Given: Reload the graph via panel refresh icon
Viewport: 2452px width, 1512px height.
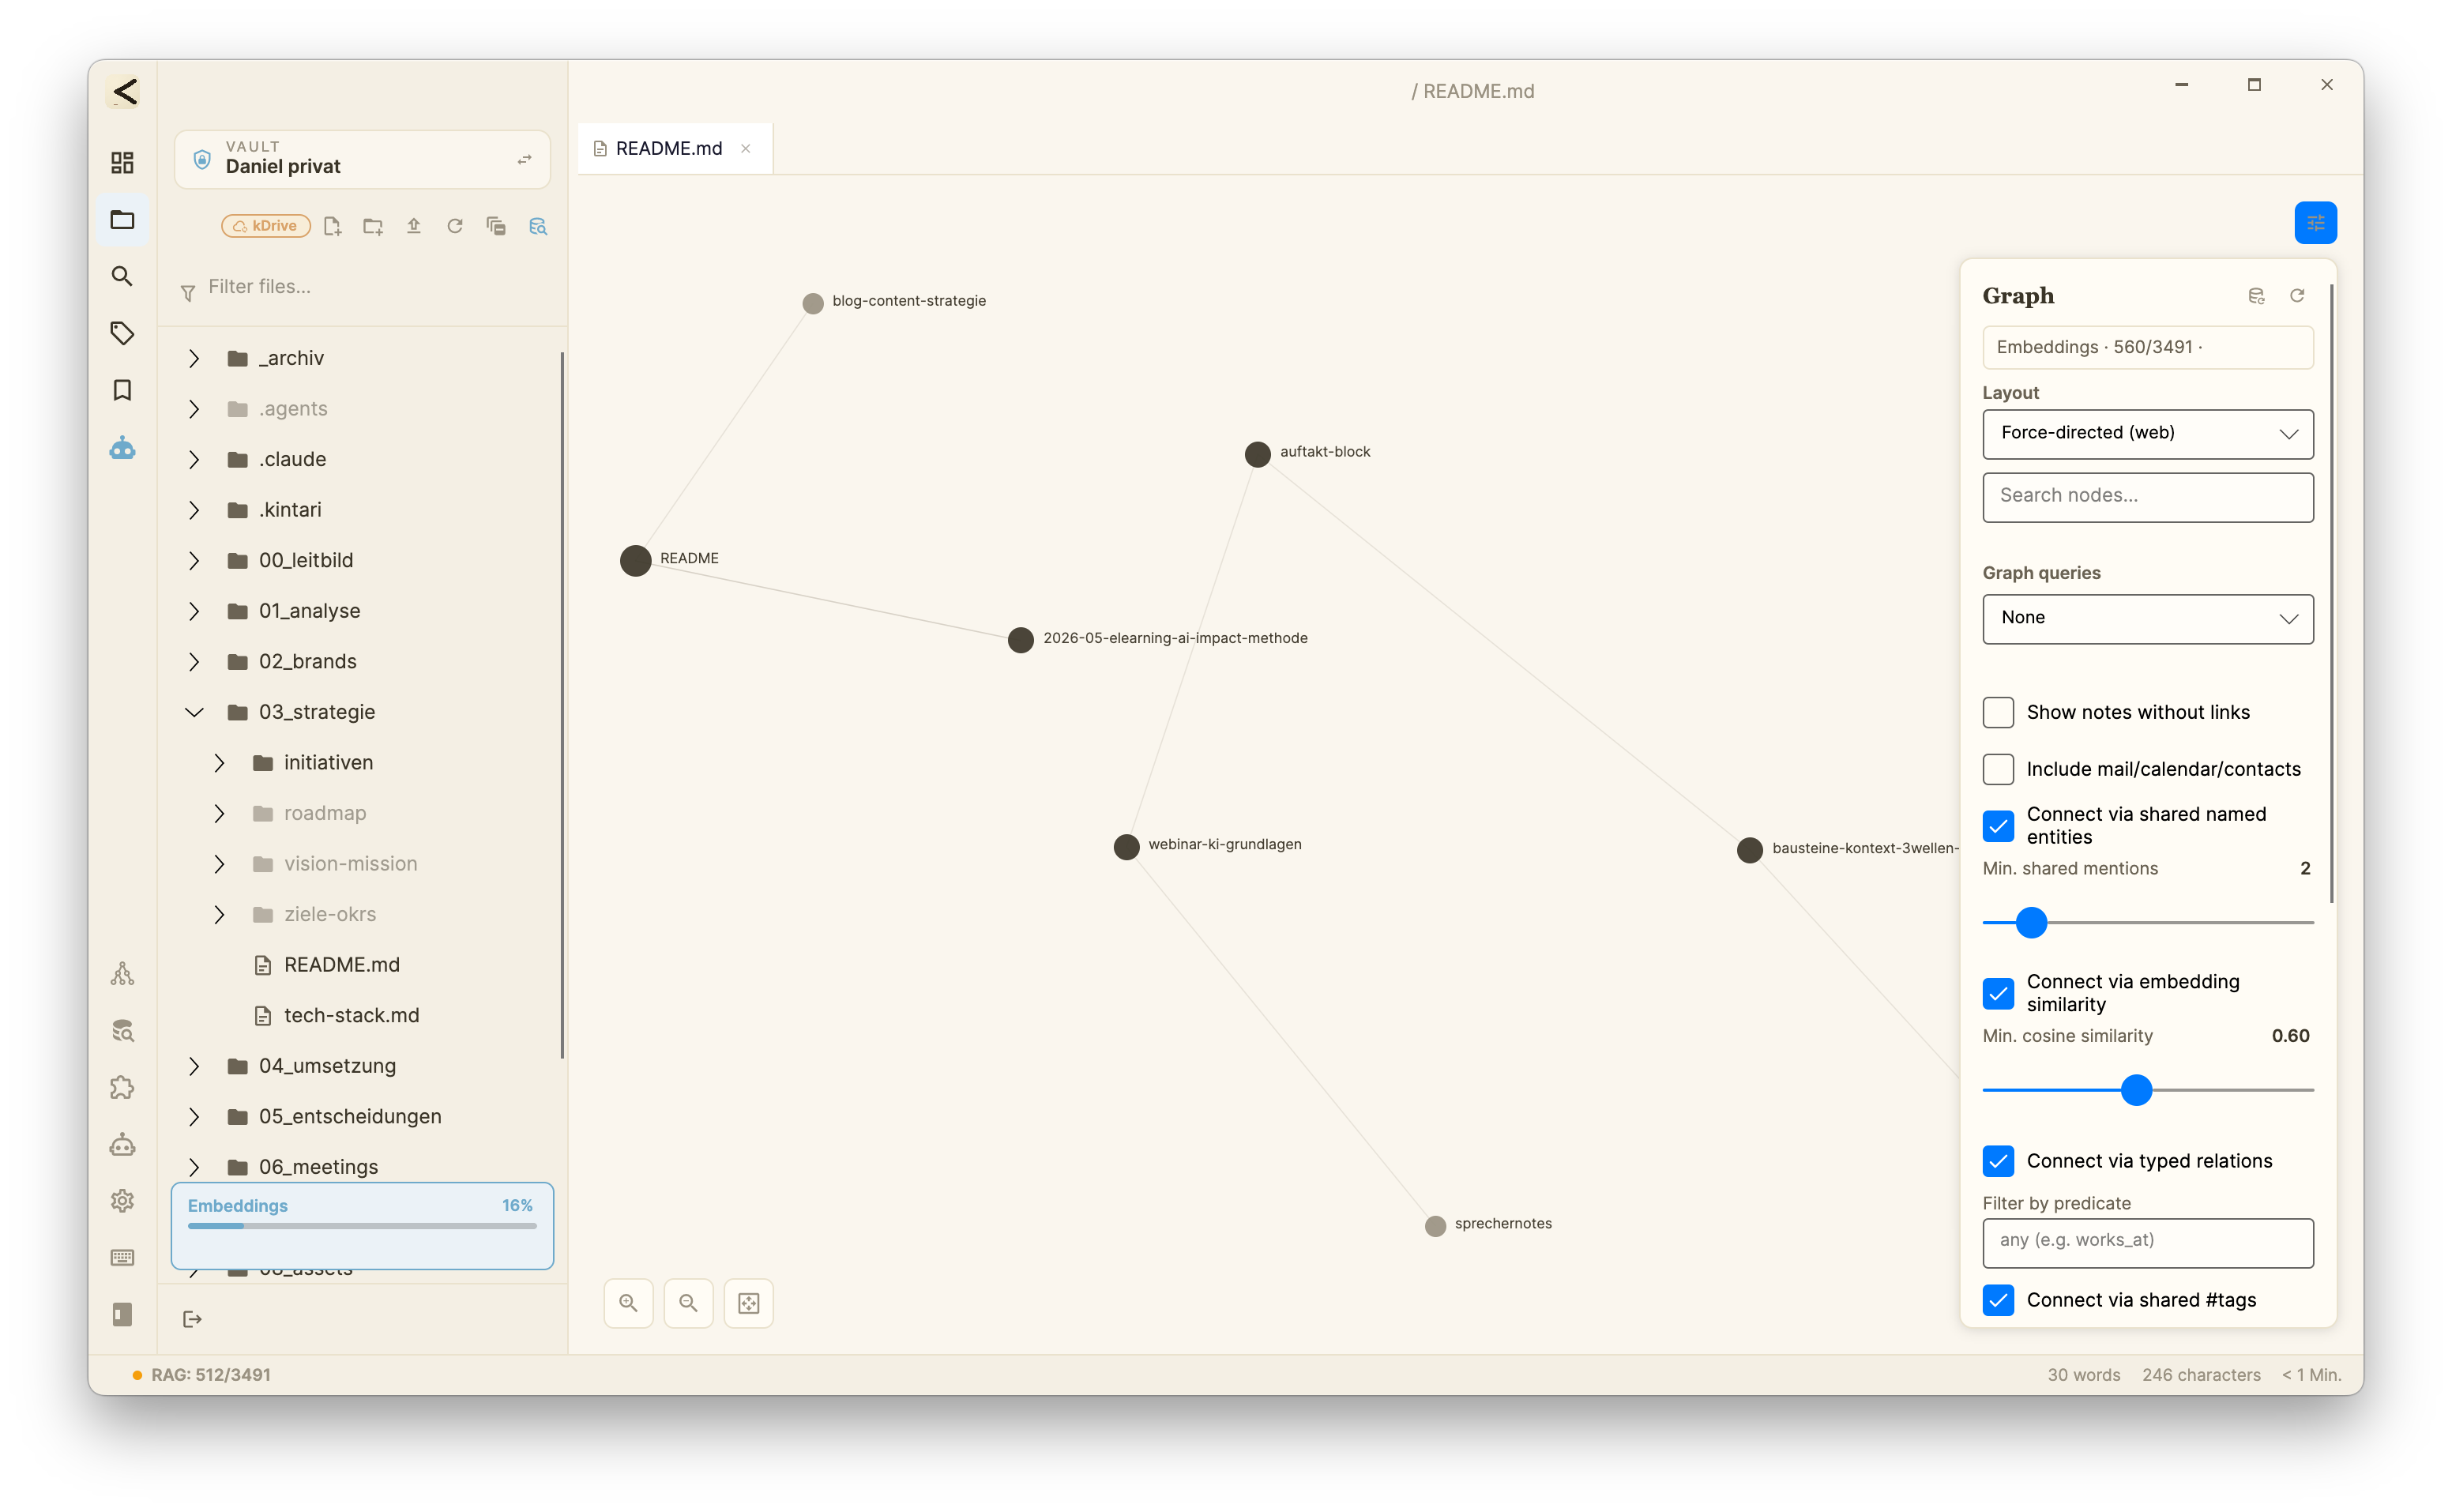Looking at the screenshot, I should (2297, 296).
